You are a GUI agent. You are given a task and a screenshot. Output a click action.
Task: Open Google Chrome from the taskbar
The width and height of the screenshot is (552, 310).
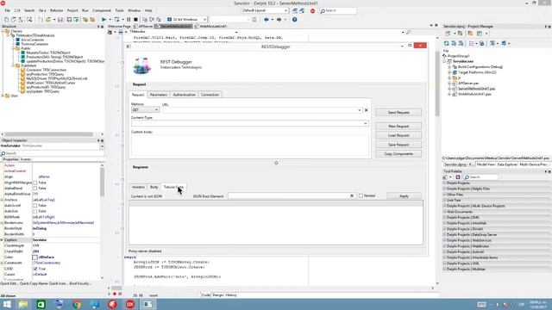coord(77,304)
